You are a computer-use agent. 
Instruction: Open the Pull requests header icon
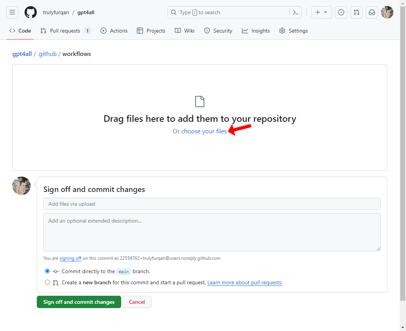(x=357, y=12)
